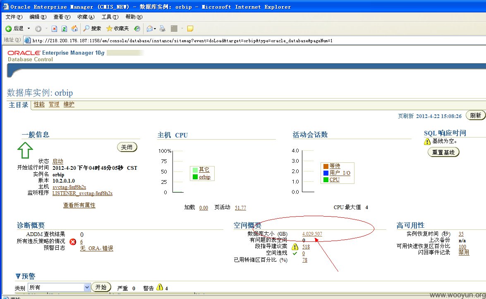Open Favorites (收藏夹) star button

pos(117,29)
